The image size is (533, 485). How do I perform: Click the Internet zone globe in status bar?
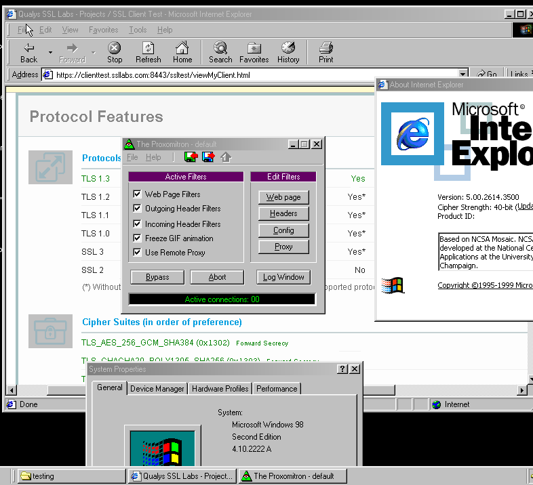(436, 404)
